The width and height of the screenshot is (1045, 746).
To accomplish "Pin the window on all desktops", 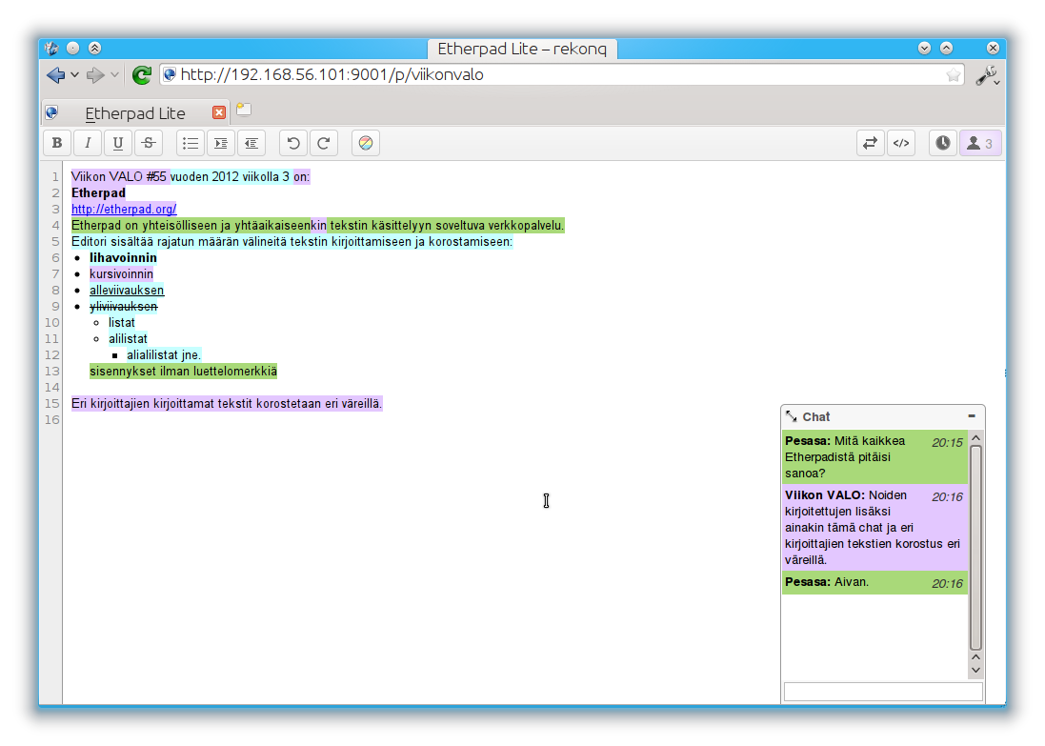I will pos(73,48).
